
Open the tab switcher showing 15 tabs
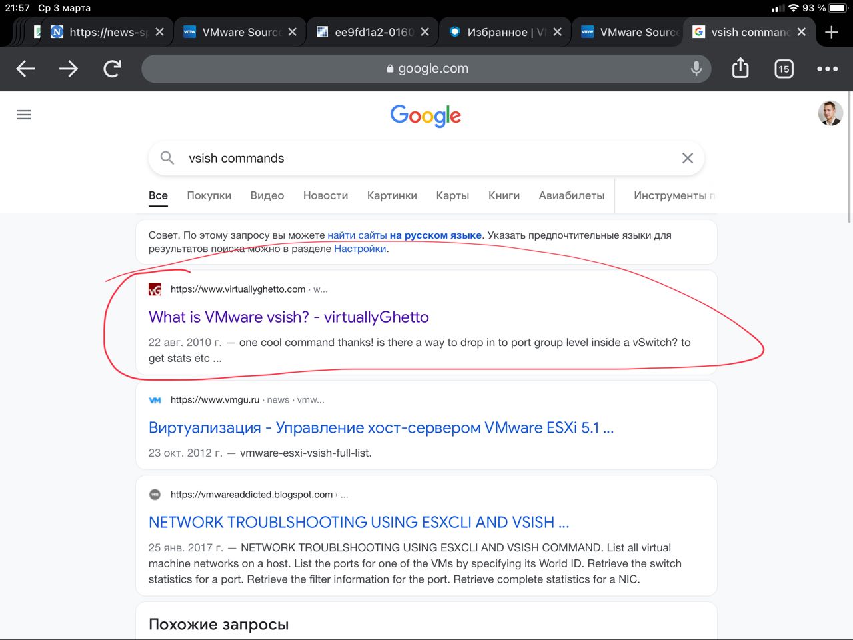point(784,69)
